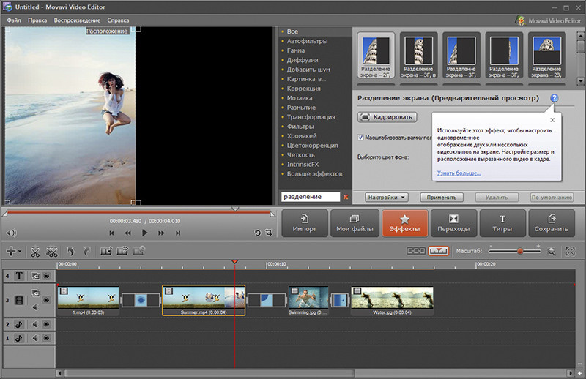Close the help tooltip popup
This screenshot has width=586, height=379.
[x=552, y=120]
